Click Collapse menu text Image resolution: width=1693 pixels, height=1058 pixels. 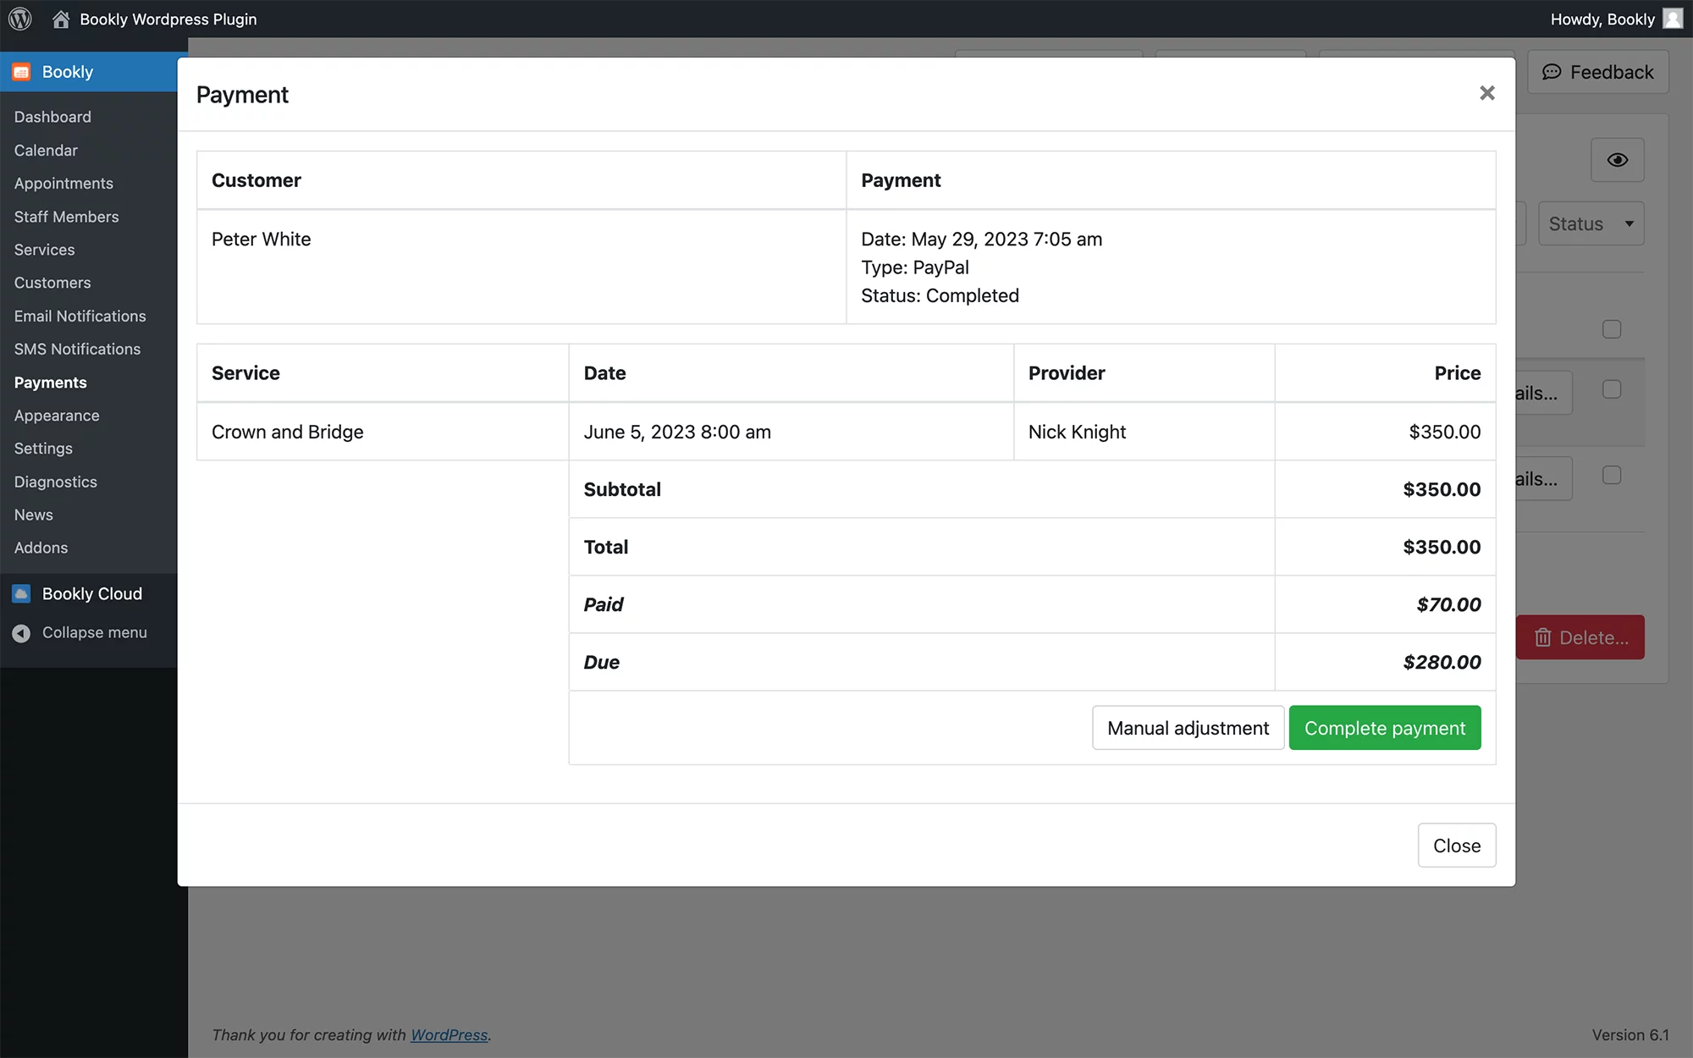pos(95,633)
